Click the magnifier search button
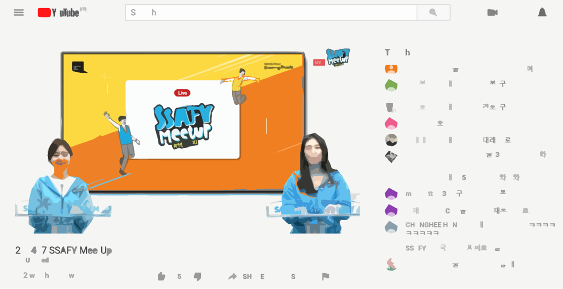Screen dimensions: 563x289 coord(433,12)
